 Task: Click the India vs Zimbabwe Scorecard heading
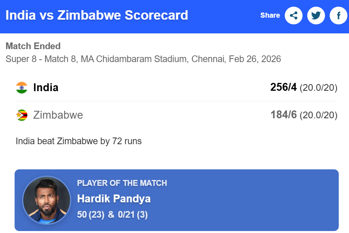coord(97,16)
